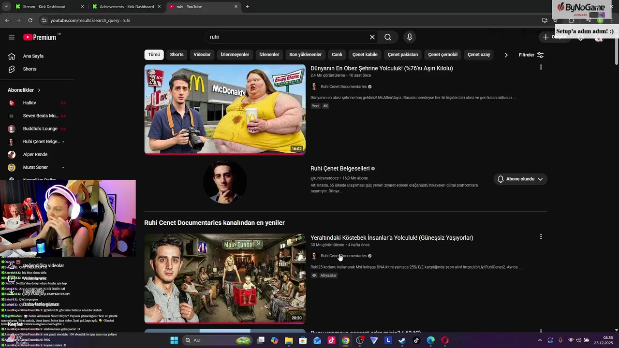Expand the Abonelikler section chevron
Viewport: 619px width, 348px height.
point(39,90)
